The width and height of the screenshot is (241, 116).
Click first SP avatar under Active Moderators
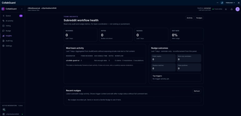(4, 109)
